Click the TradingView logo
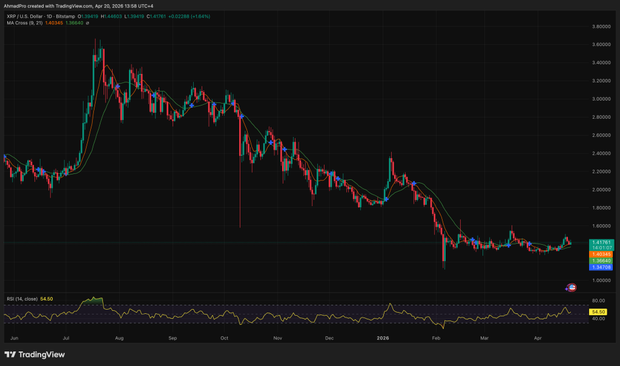Image resolution: width=620 pixels, height=366 pixels. point(33,355)
